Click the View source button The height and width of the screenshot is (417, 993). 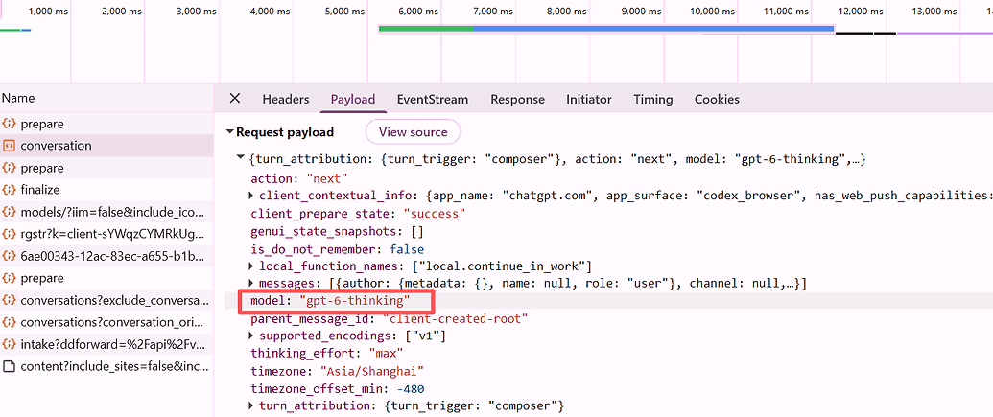click(x=413, y=132)
